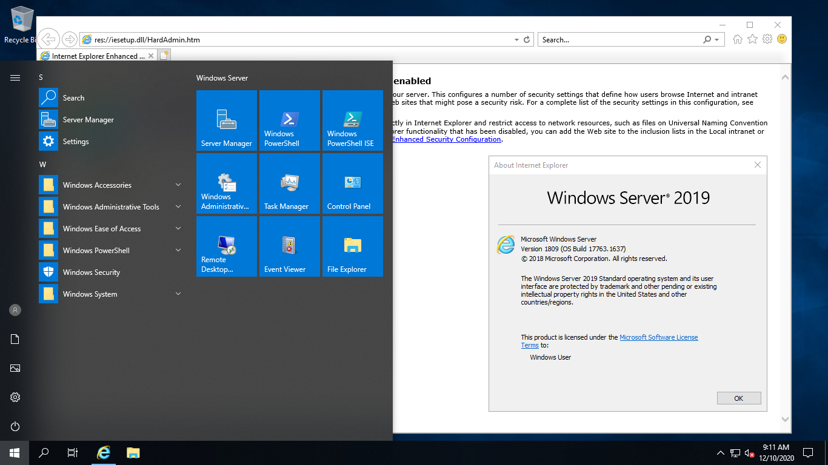Open Windows Security shield entry
This screenshot has height=465, width=828.
(x=112, y=272)
